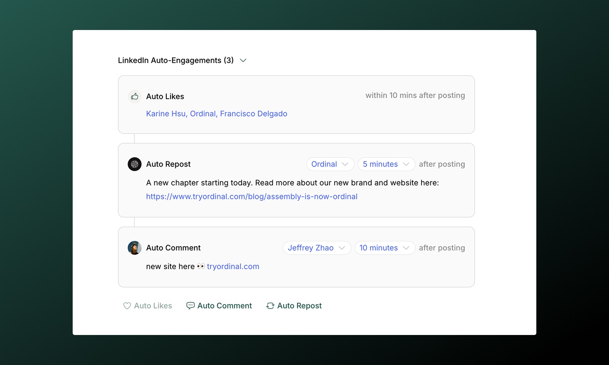This screenshot has width=609, height=365.
Task: Open the tryordinal.com link in comment
Action: tap(233, 266)
